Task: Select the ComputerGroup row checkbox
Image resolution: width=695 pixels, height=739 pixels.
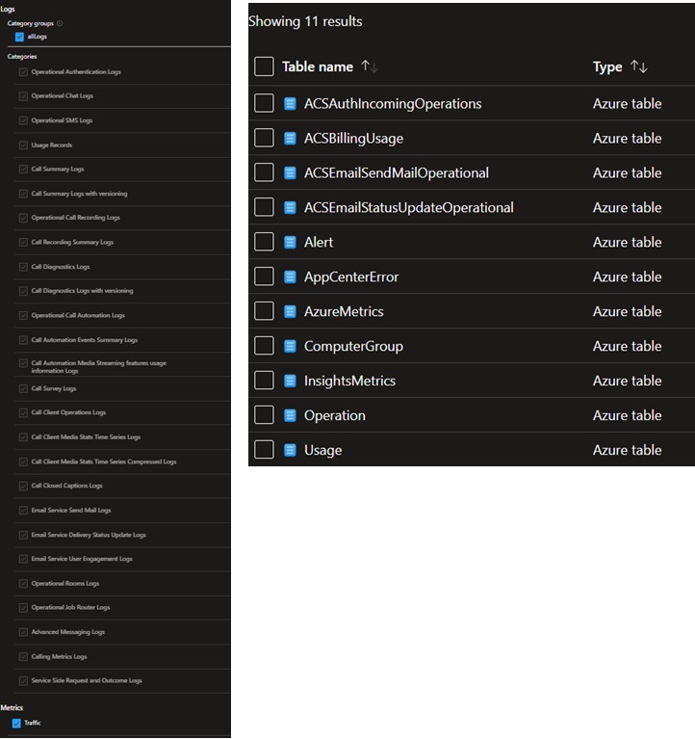Action: (x=264, y=346)
